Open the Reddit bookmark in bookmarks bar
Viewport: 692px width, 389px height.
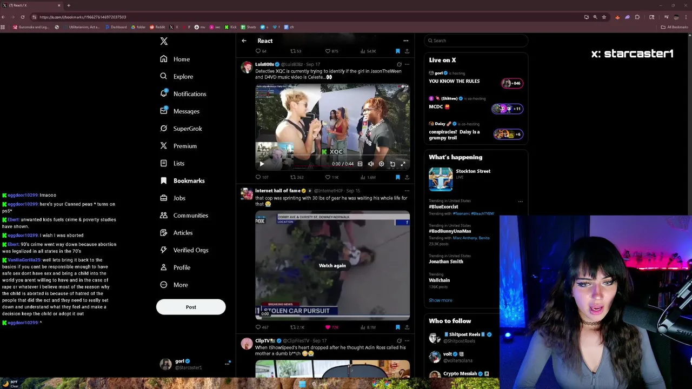tap(157, 27)
